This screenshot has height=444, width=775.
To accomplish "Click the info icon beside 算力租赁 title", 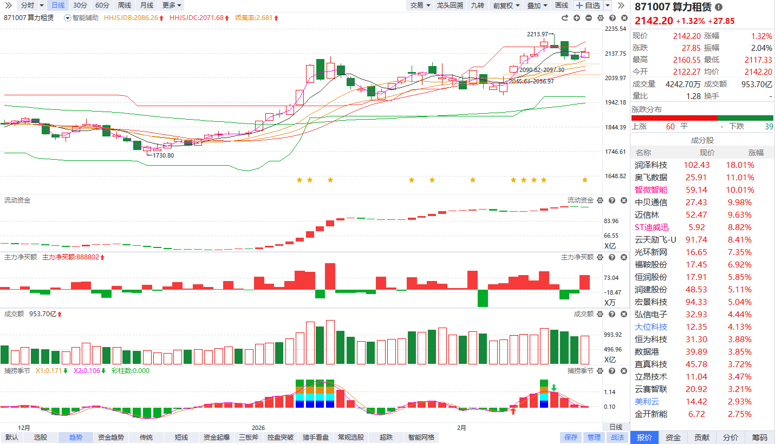I will (719, 7).
